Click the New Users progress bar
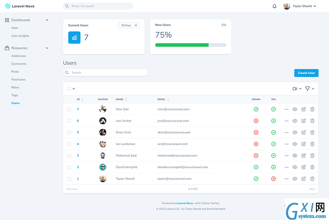This screenshot has width=329, height=220. 191,45
